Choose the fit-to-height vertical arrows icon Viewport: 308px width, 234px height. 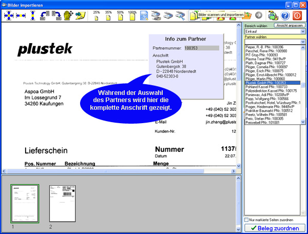pyautogui.click(x=33, y=15)
